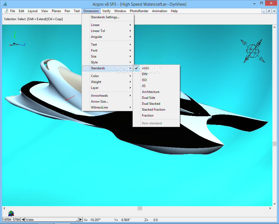This screenshot has height=224, width=279.
Task: Open the Planes menu
Action: [56, 11]
